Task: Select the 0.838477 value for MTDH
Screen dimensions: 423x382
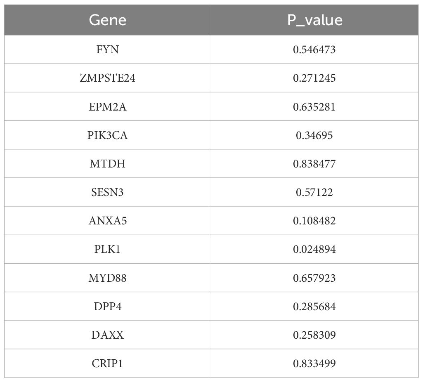Action: point(314,164)
